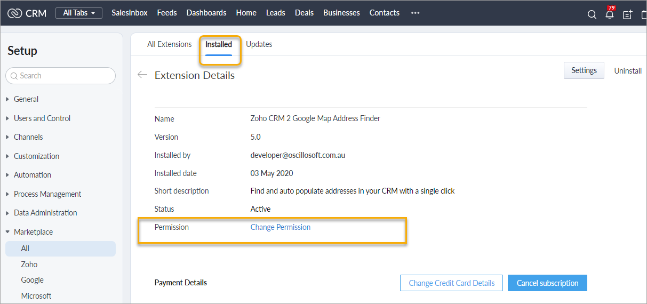Focus the Setup search field
The image size is (647, 304).
[60, 76]
